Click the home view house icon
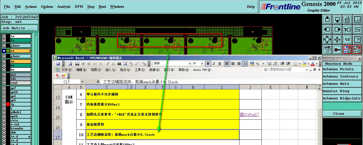 pyautogui.click(x=347, y=19)
